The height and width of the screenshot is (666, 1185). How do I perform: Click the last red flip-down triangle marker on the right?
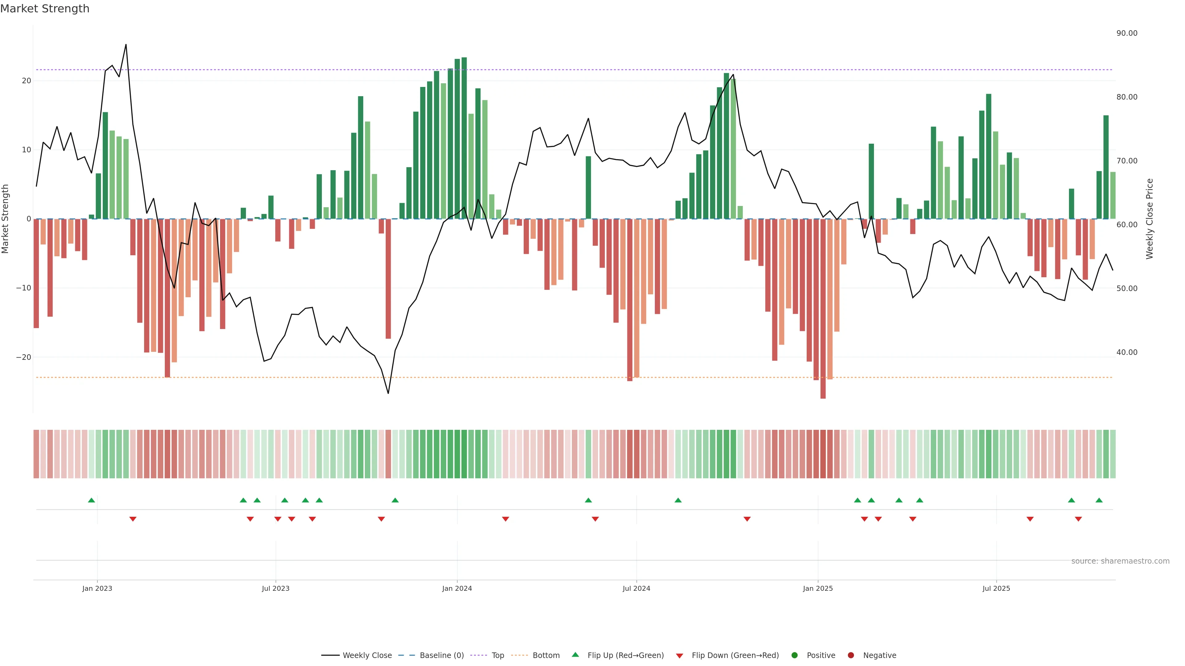[1078, 519]
